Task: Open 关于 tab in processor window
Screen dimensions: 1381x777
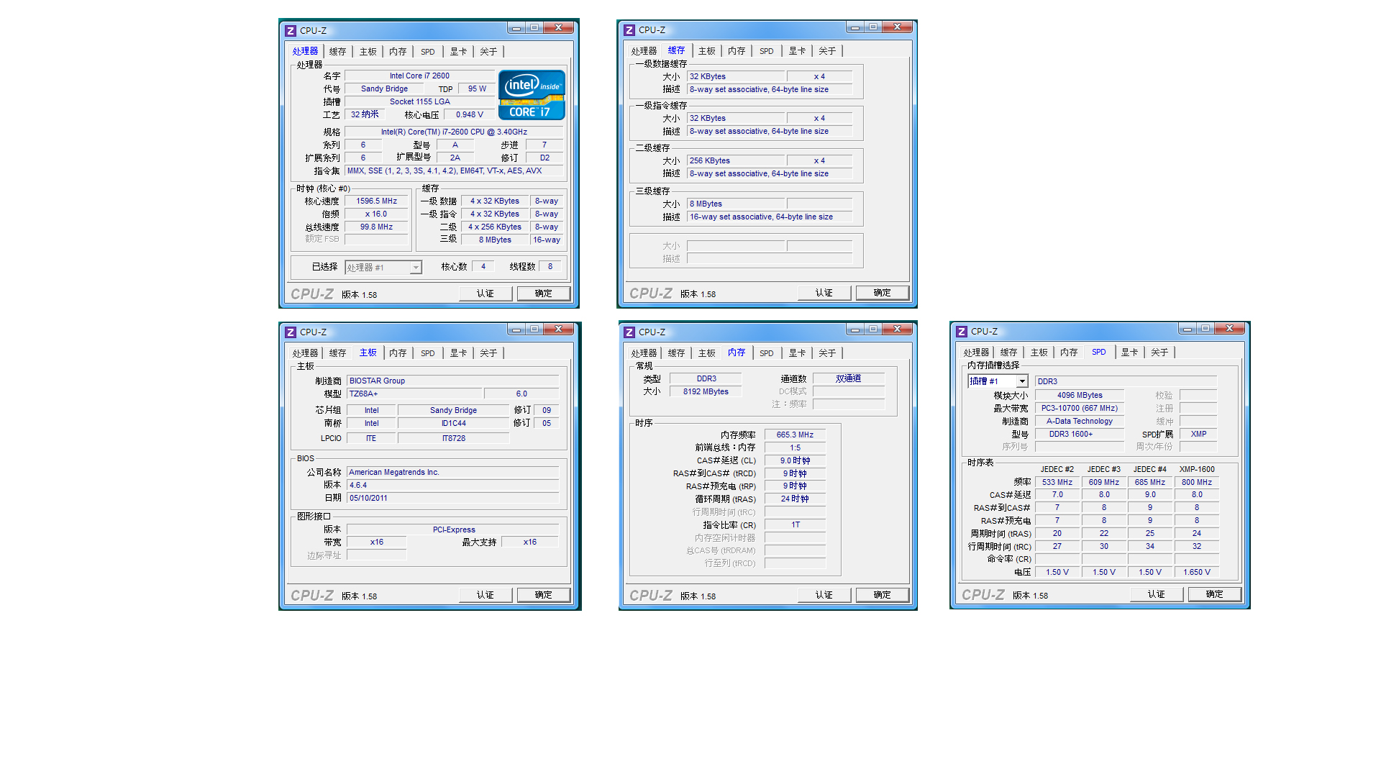Action: (x=488, y=52)
